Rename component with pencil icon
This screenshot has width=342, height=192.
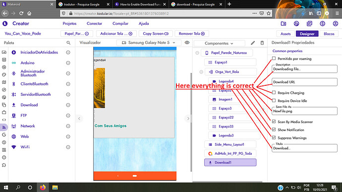(253, 43)
